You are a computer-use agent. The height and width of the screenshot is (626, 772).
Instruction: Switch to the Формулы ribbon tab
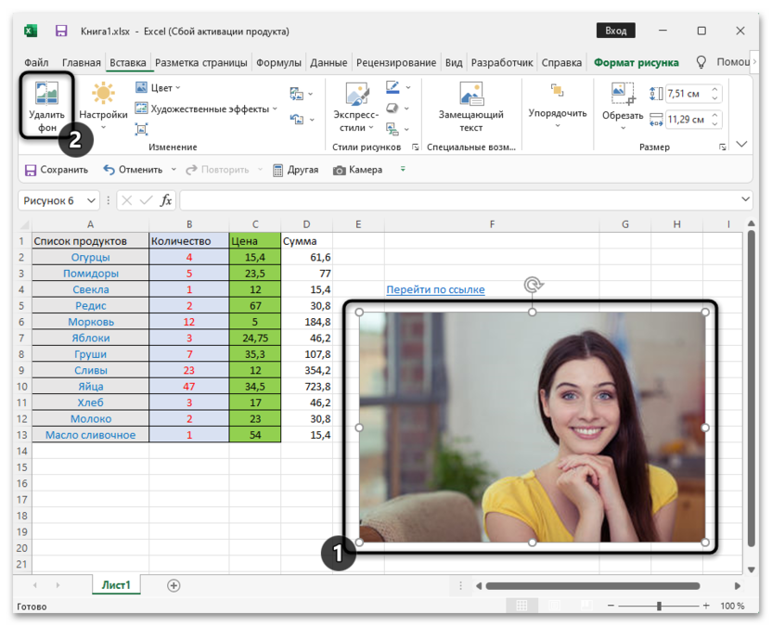tap(277, 63)
